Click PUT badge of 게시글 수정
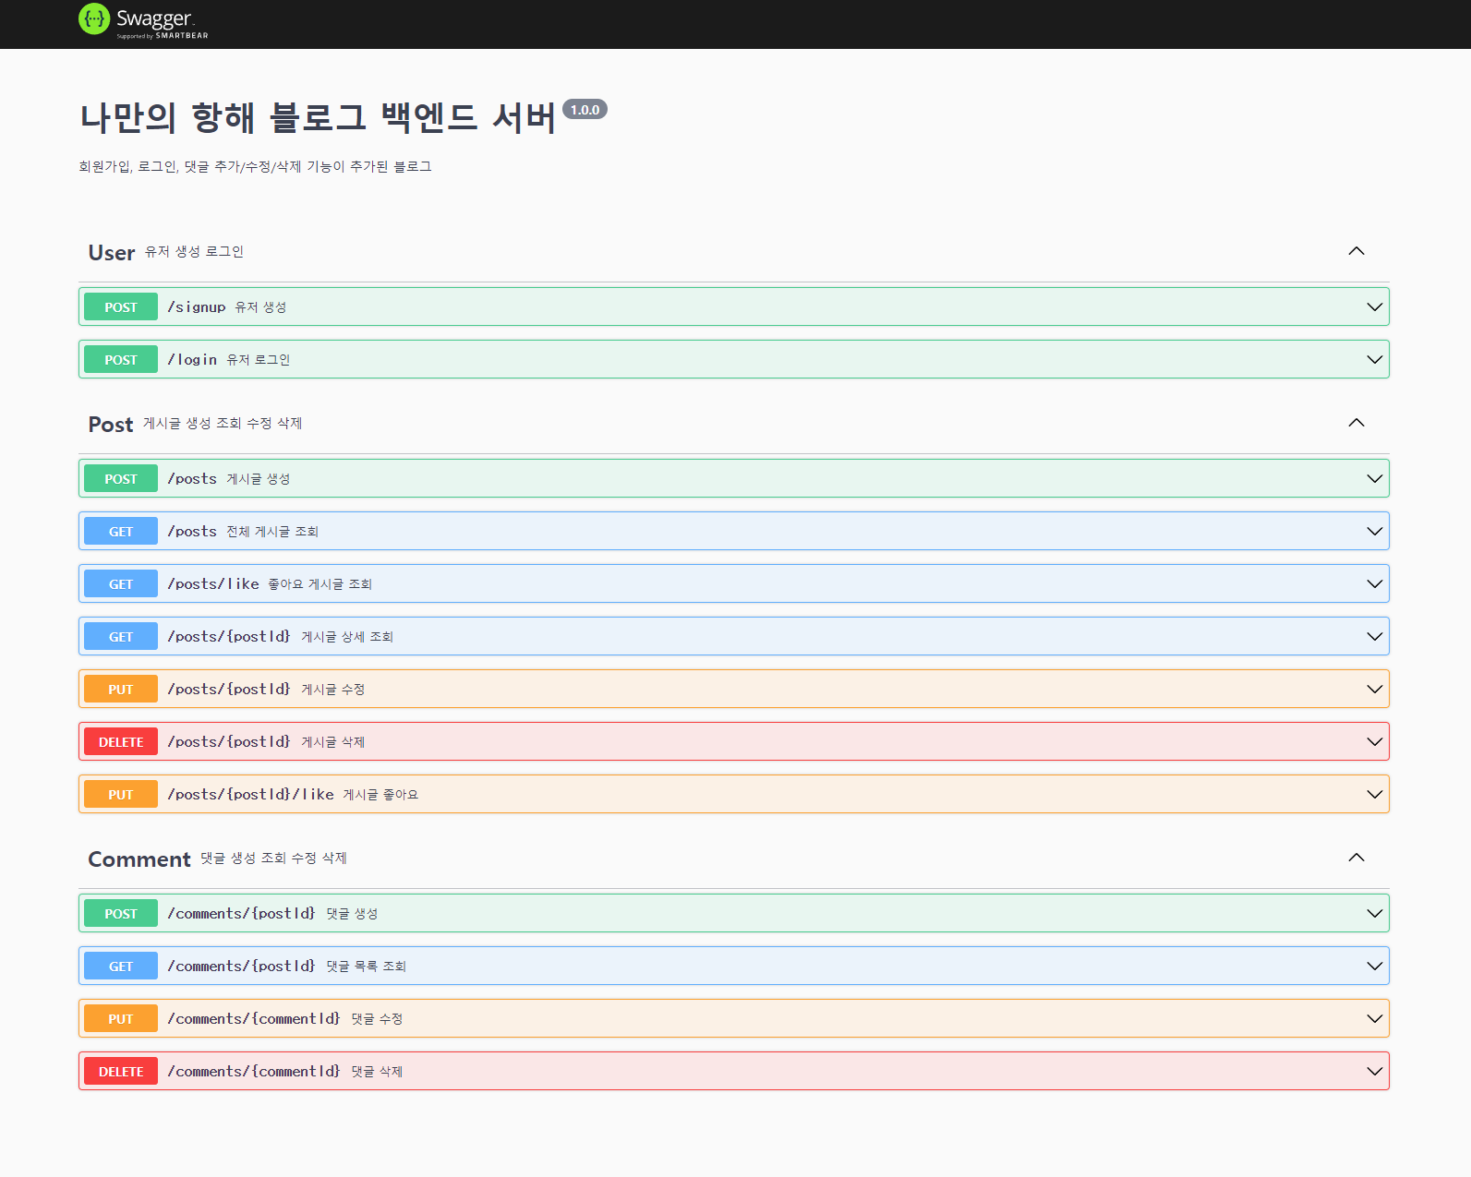The height and width of the screenshot is (1177, 1471). (x=121, y=689)
